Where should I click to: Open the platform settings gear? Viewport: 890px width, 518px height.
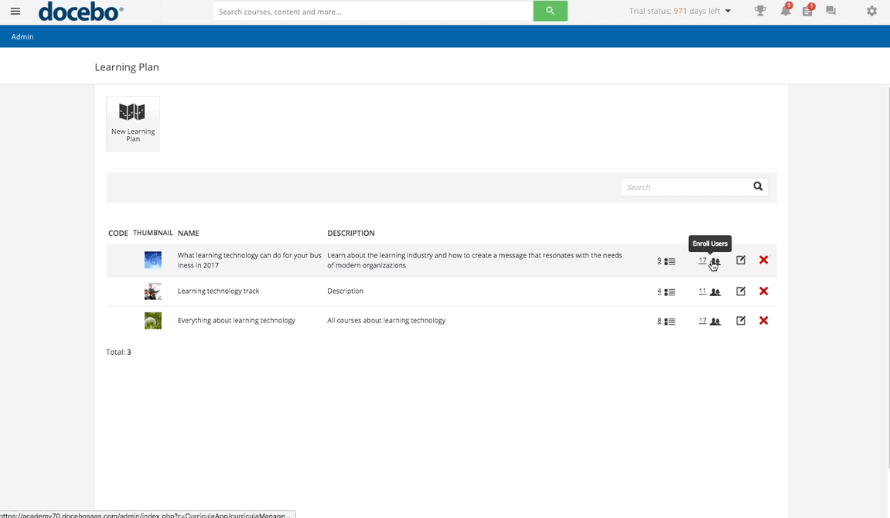[x=871, y=11]
